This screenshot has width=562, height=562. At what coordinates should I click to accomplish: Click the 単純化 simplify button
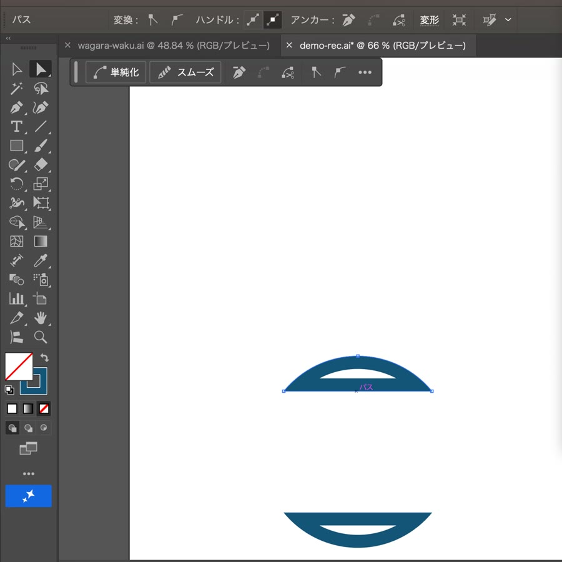tap(116, 72)
